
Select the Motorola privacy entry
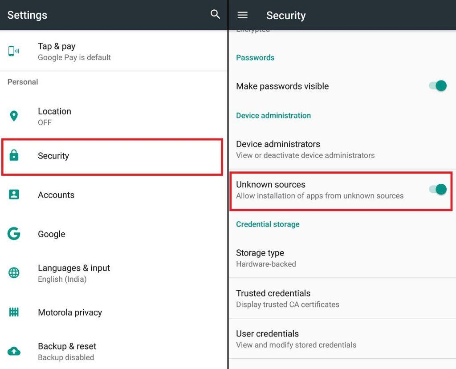tap(70, 312)
